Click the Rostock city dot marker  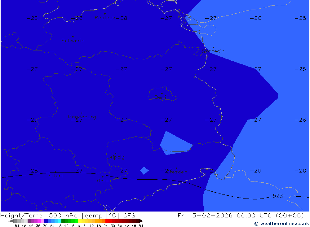coord(105,14)
